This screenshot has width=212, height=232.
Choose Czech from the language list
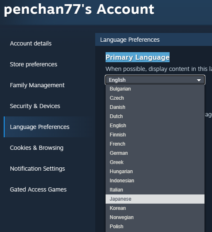155,98
